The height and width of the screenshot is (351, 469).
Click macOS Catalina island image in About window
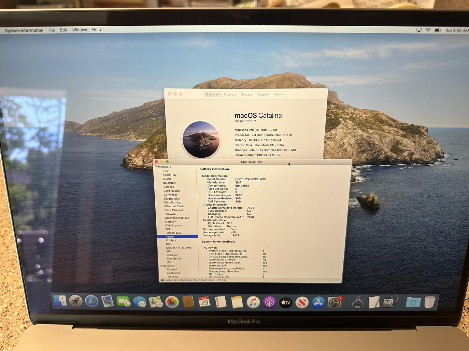coord(201,139)
